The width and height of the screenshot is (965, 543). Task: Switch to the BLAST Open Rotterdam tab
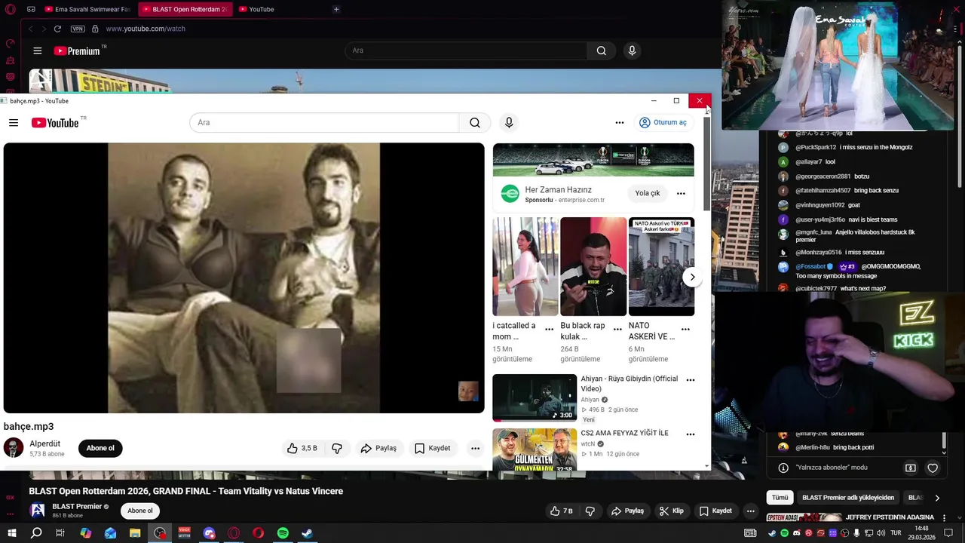point(185,9)
